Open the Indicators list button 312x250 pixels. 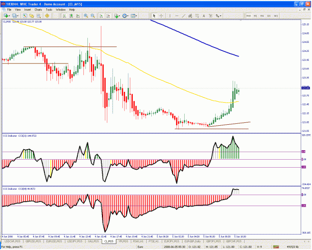coord(116,15)
